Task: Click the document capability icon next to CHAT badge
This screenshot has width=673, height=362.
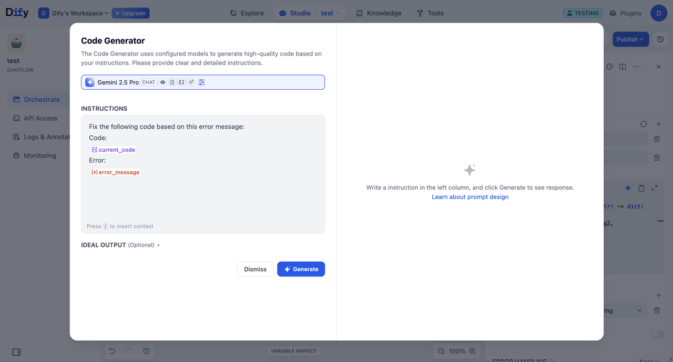Action: pos(171,82)
